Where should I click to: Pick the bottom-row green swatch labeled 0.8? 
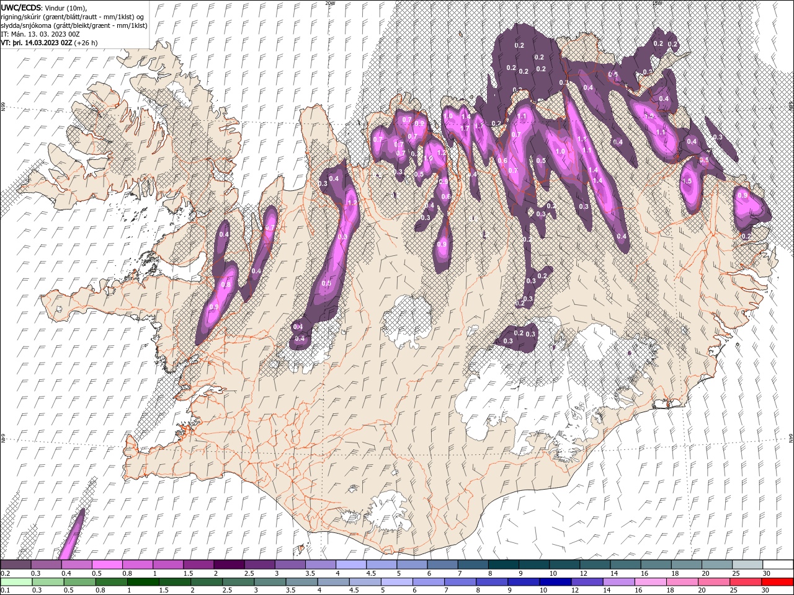tap(112, 582)
